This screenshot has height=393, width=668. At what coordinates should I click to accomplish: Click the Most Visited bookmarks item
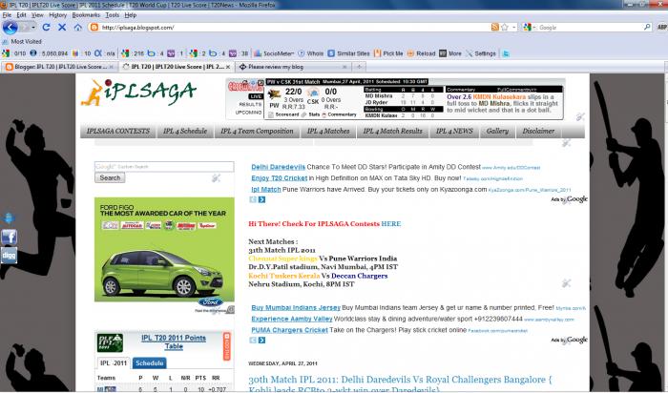tap(22, 42)
